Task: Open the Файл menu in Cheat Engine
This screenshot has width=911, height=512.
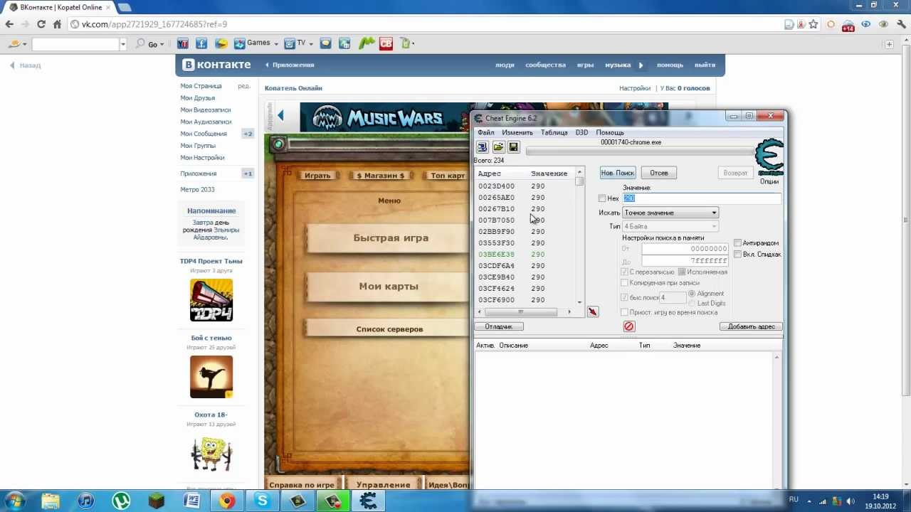Action: point(485,132)
